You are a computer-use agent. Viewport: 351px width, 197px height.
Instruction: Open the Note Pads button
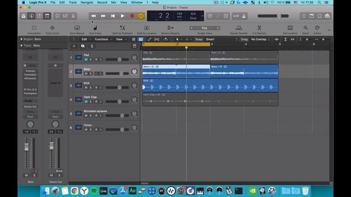click(312, 16)
